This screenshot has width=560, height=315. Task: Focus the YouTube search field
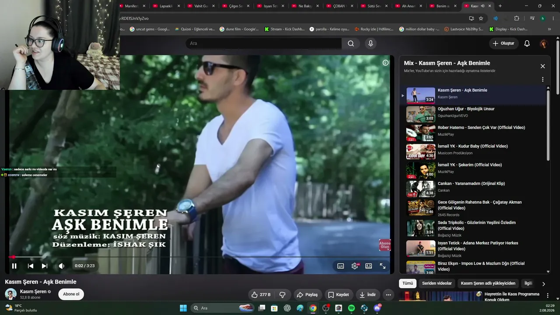[x=263, y=43]
